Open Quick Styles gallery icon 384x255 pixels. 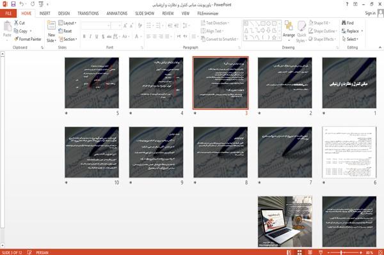click(x=301, y=26)
